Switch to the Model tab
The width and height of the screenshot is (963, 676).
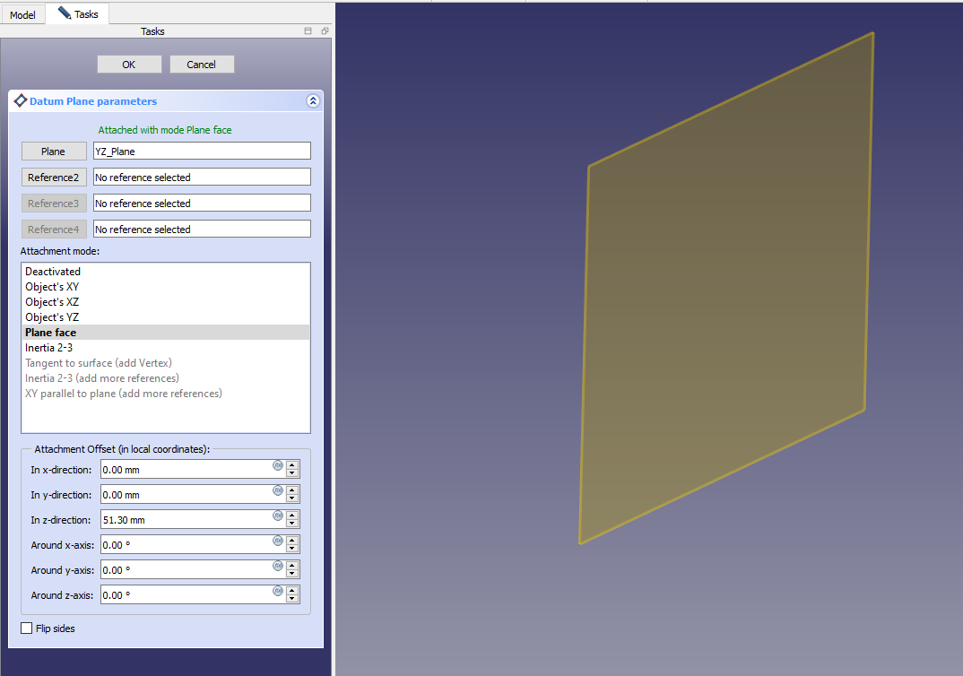[22, 15]
